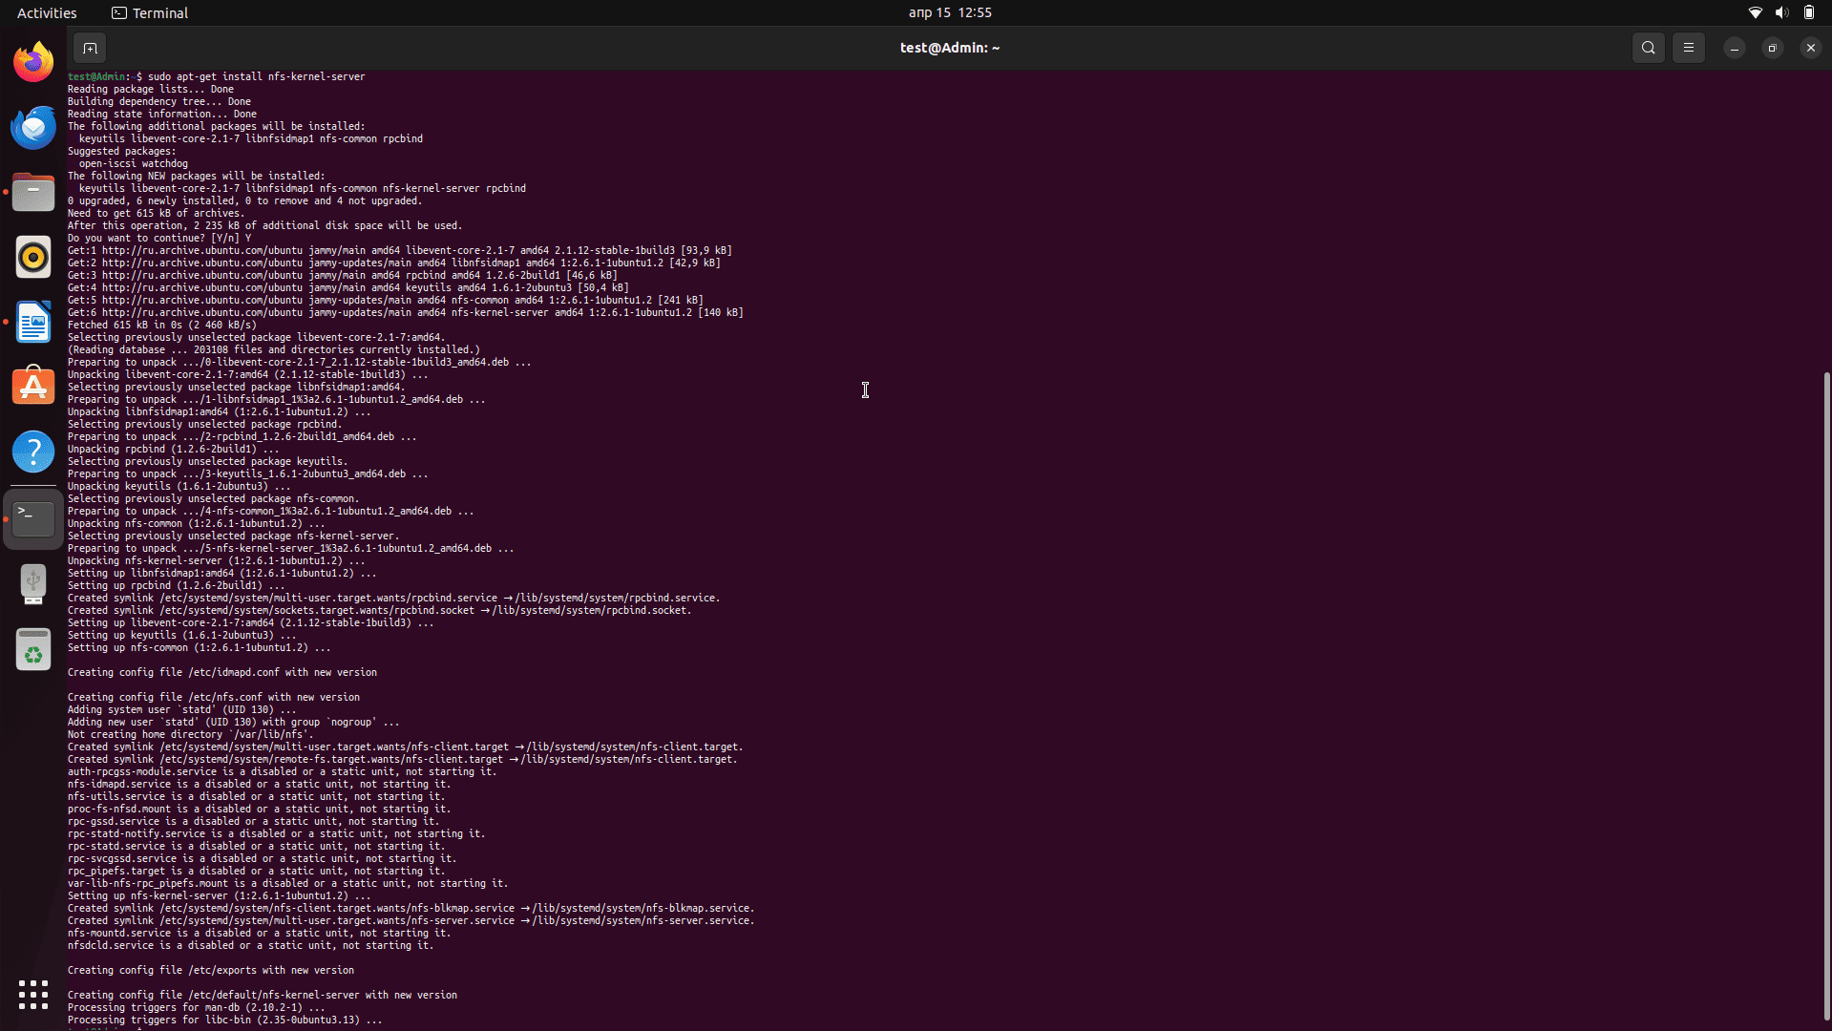Screen dimensions: 1832x1031
Task: Open Ubuntu Software app store
Action: coord(33,388)
